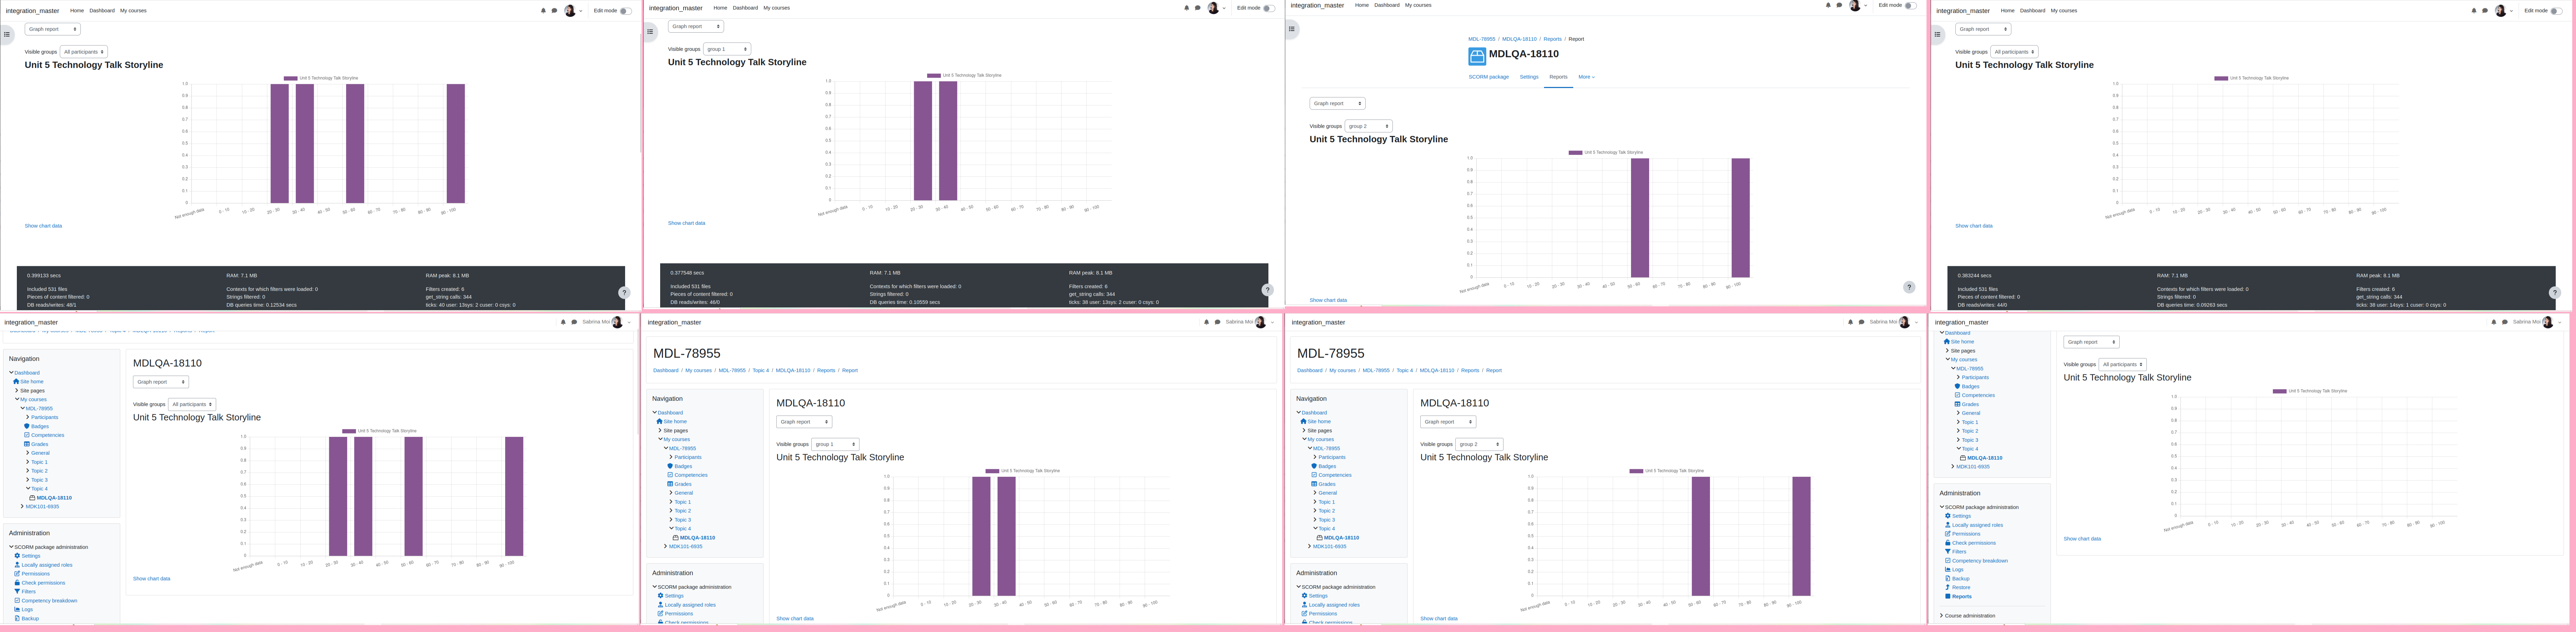Click the purple legend swatch on MDLQA-18110 All participants chart

click(x=349, y=431)
